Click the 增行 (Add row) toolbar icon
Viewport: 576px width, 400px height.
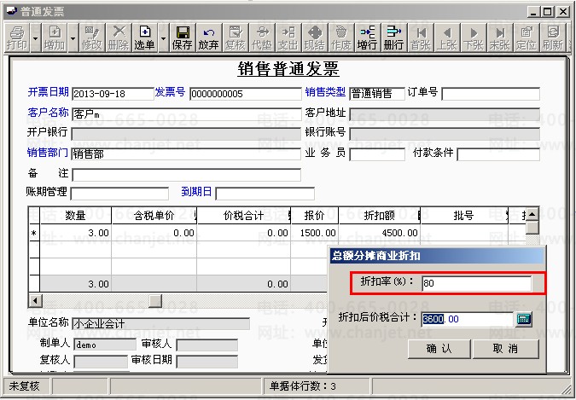pyautogui.click(x=368, y=38)
